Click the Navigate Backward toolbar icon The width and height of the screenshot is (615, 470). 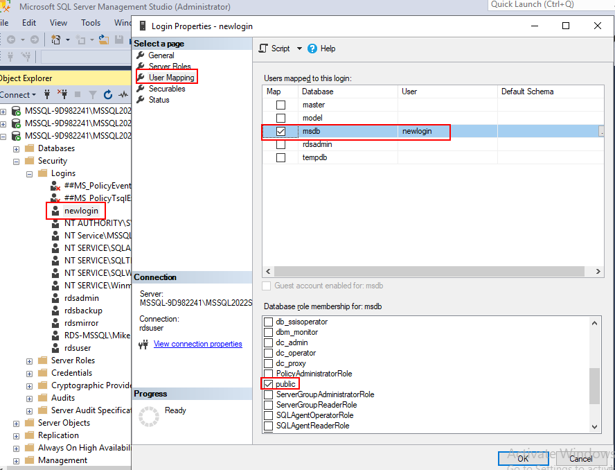(x=11, y=40)
